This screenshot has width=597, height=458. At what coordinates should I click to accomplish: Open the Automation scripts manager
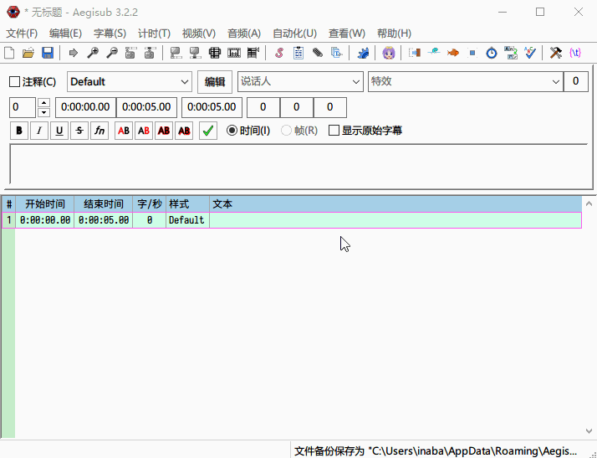click(x=363, y=53)
